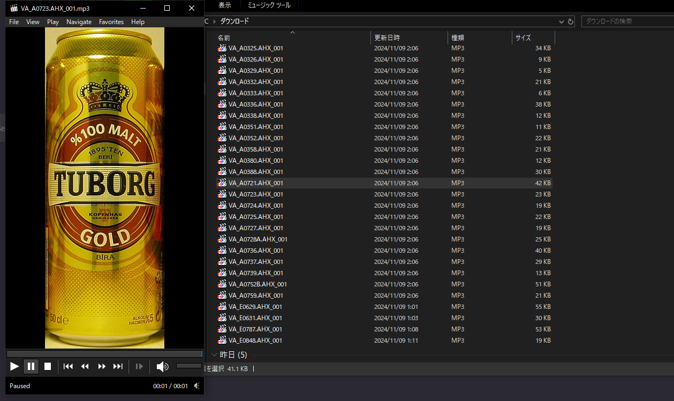The width and height of the screenshot is (674, 401).
Task: Click the refresh icon beside address bar
Action: [571, 22]
